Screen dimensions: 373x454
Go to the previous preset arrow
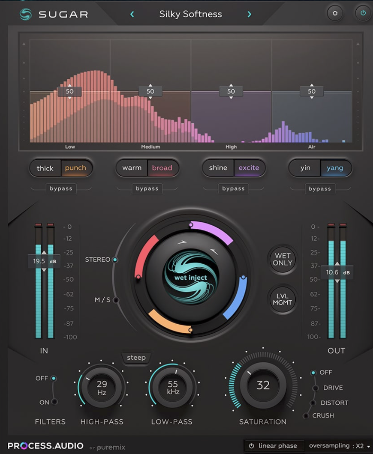click(132, 14)
